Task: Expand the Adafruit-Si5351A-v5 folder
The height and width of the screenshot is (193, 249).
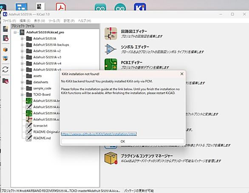Action: click(22, 70)
